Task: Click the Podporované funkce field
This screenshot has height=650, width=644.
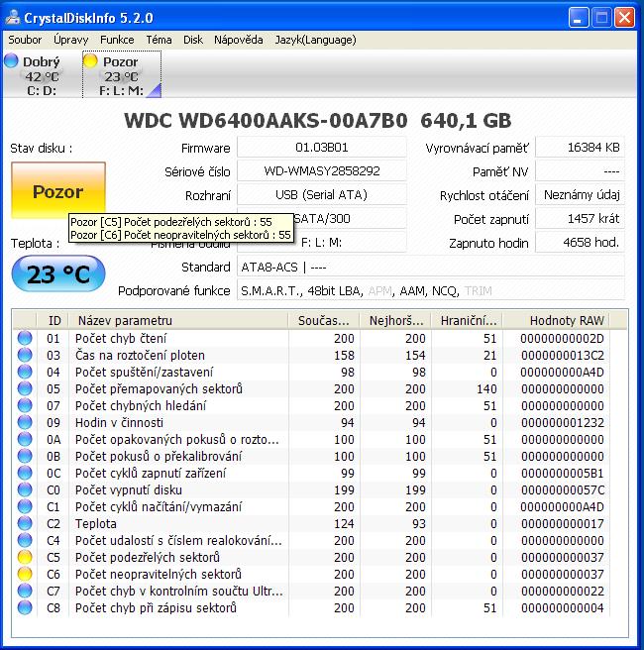Action: click(431, 290)
